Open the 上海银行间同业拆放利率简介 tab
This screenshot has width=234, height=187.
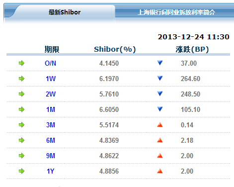(x=176, y=12)
